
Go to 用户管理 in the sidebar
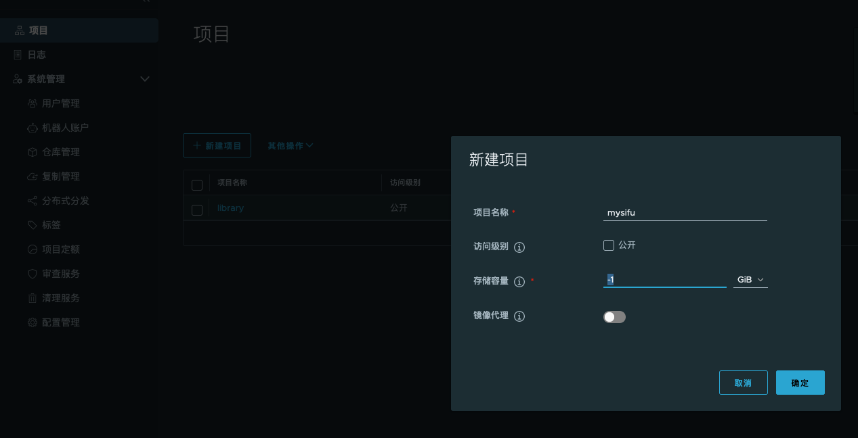[x=60, y=103]
